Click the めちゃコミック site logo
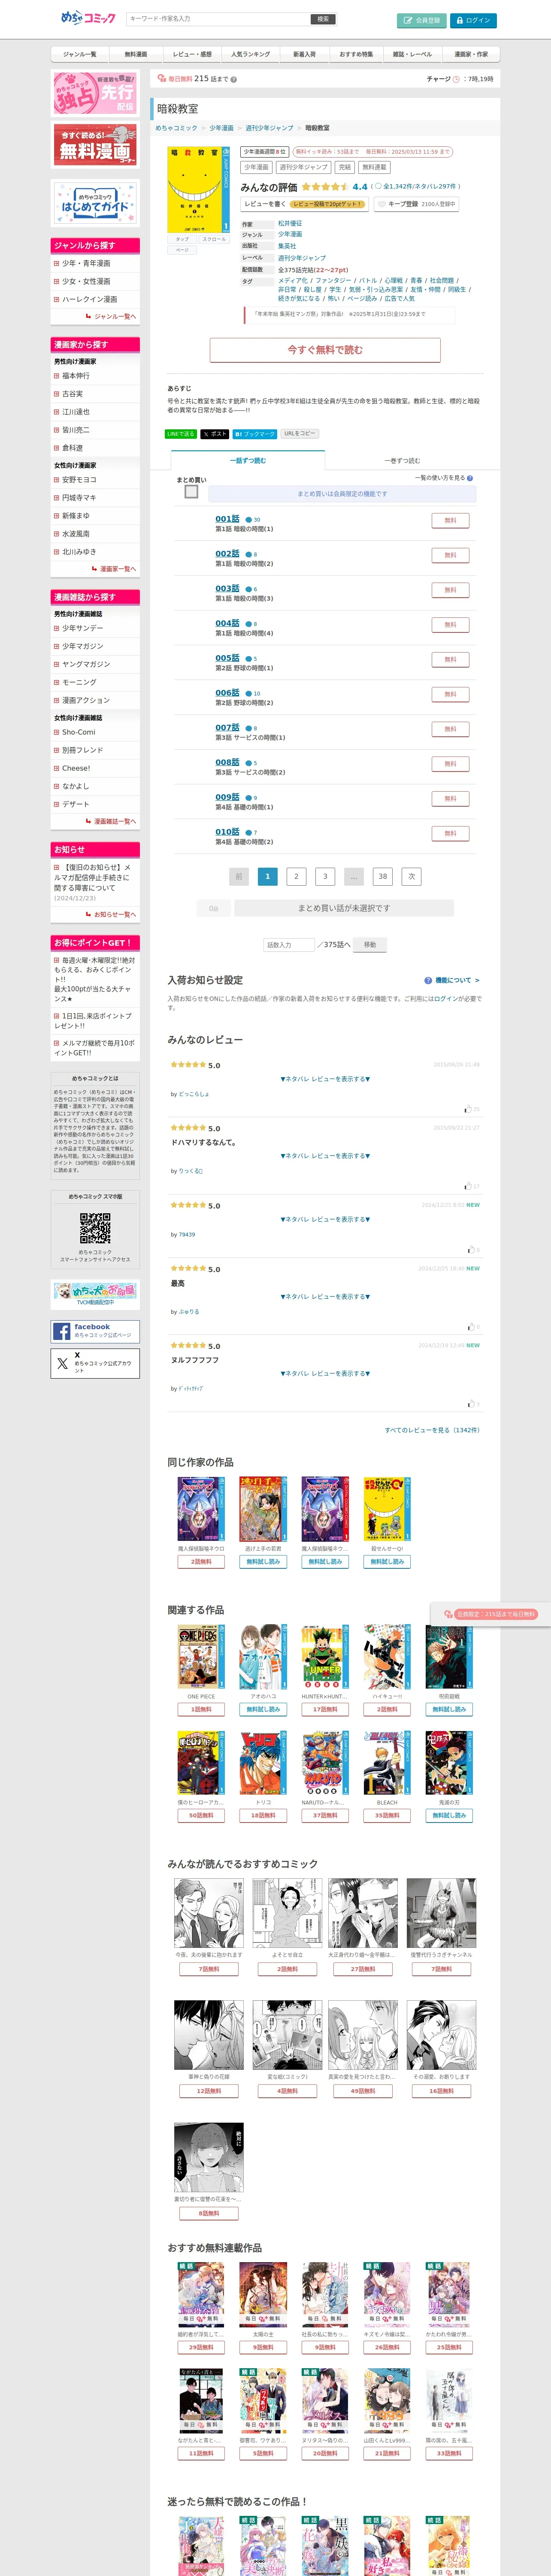 pos(88,18)
